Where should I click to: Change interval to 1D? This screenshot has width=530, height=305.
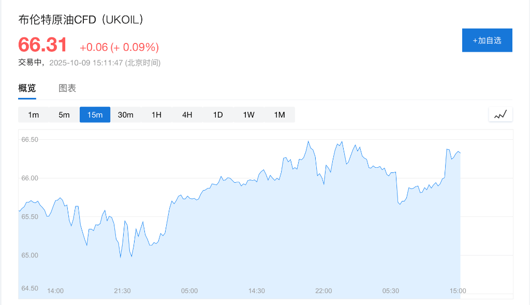218,115
